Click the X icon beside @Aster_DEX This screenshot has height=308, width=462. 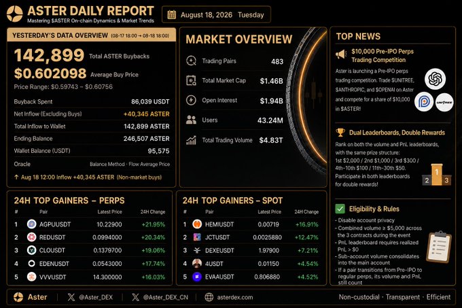coord(71,297)
